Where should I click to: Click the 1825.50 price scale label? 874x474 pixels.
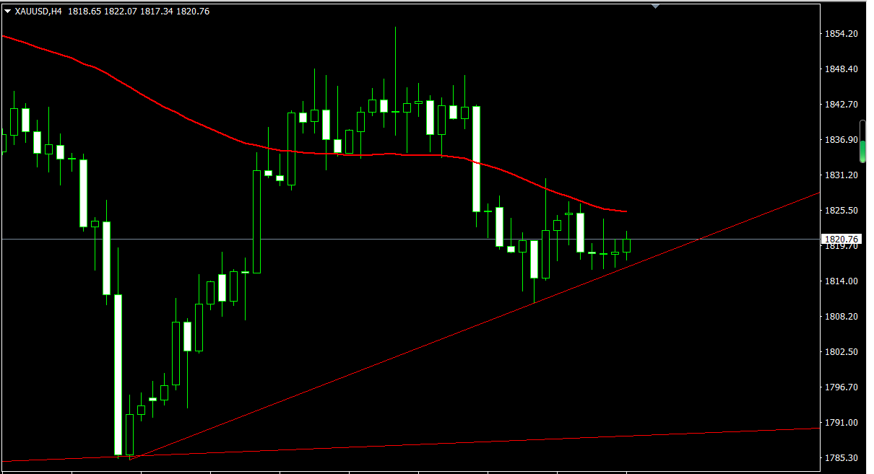pyautogui.click(x=841, y=211)
